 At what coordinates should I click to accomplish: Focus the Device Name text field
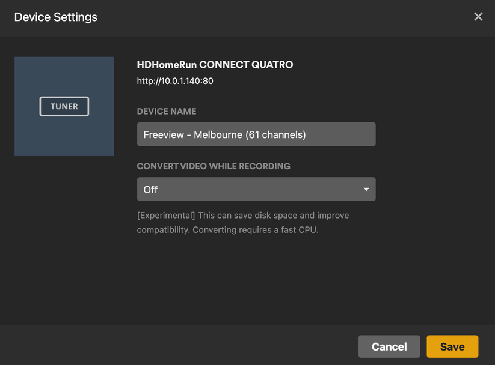pyautogui.click(x=256, y=134)
